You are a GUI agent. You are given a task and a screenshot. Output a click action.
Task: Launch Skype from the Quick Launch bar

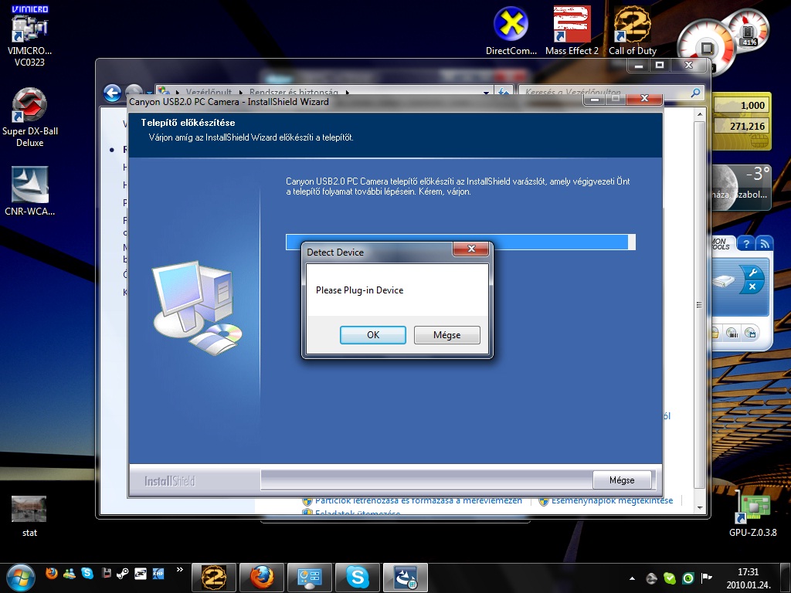pyautogui.click(x=87, y=574)
